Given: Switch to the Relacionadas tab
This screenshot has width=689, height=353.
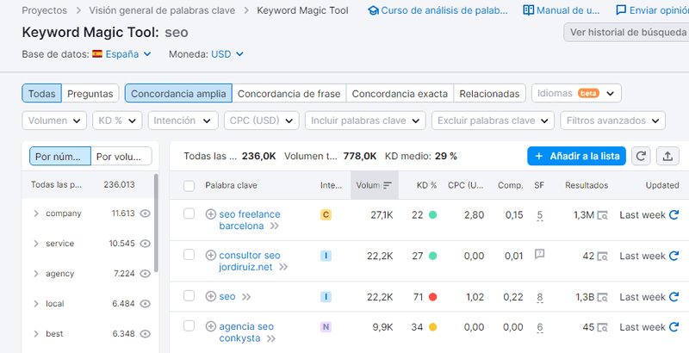Looking at the screenshot, I should pos(489,93).
